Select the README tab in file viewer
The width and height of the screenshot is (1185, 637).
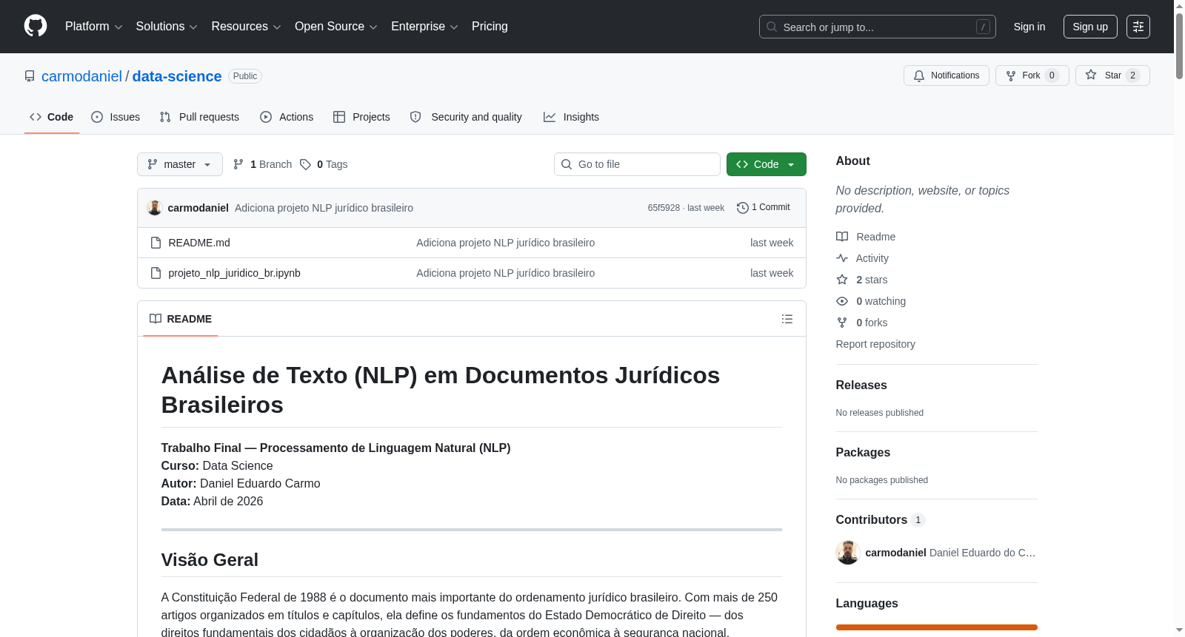(181, 319)
